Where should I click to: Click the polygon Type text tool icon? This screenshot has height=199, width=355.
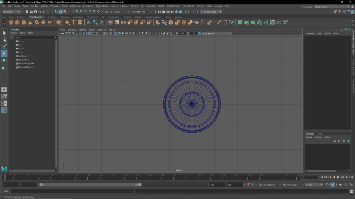tap(73, 22)
